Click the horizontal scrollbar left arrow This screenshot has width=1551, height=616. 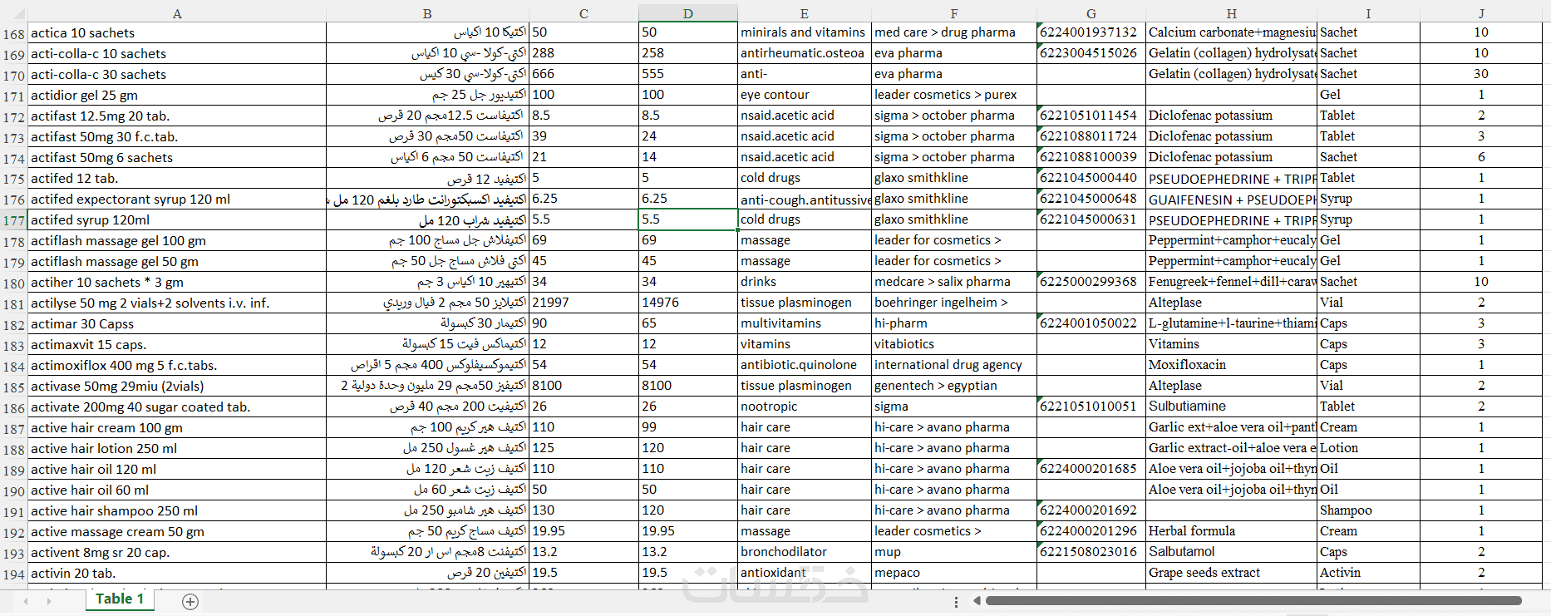(977, 600)
